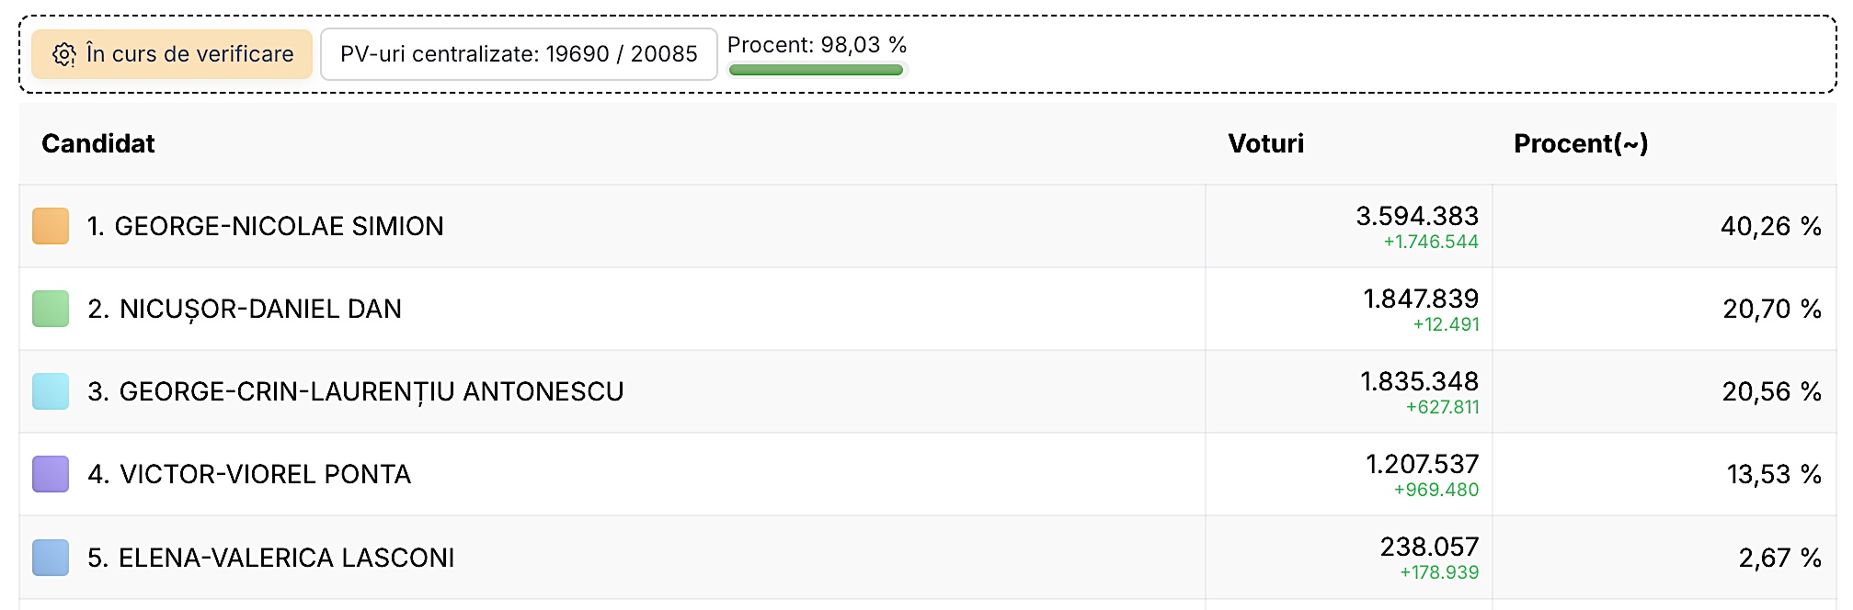Viewport: 1853px width, 610px height.
Task: Click the gear verification status icon
Action: [63, 55]
